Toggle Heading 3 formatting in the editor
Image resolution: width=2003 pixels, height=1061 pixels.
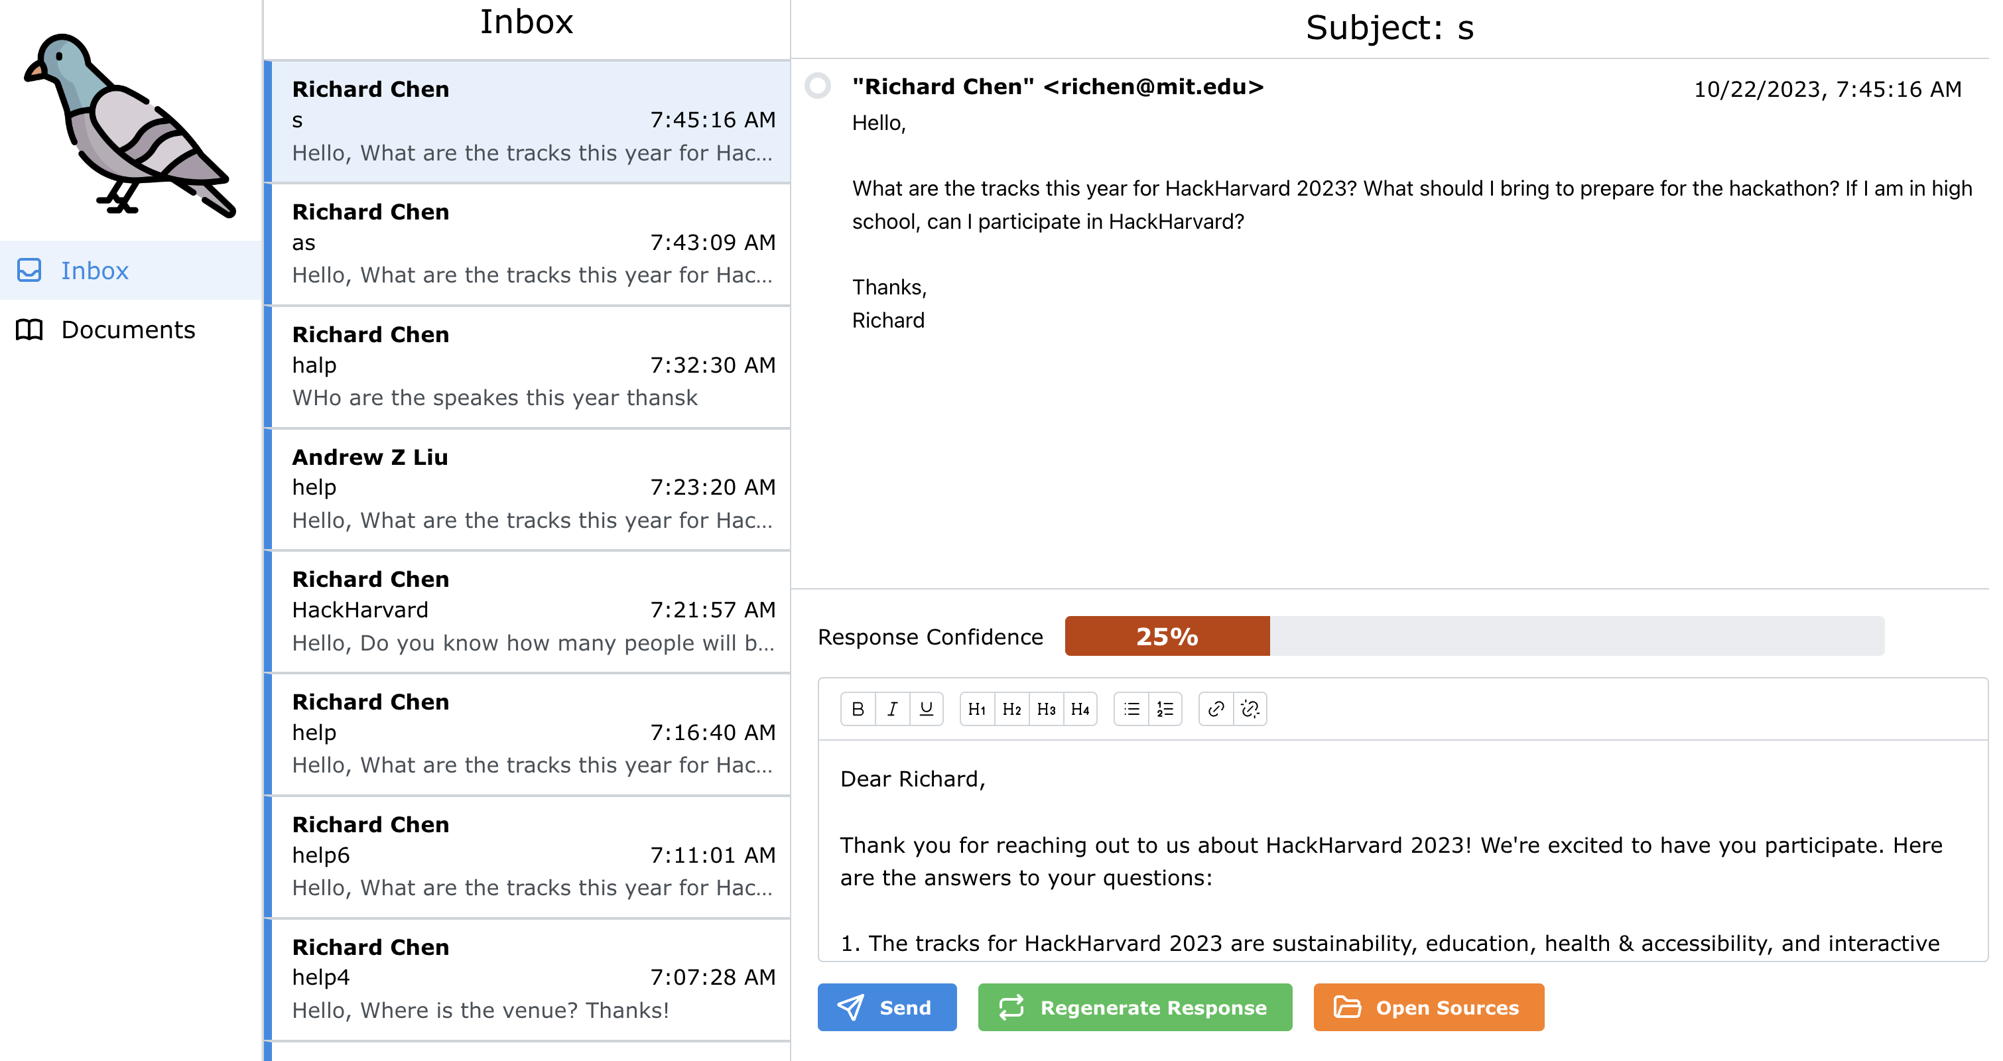pos(1047,708)
